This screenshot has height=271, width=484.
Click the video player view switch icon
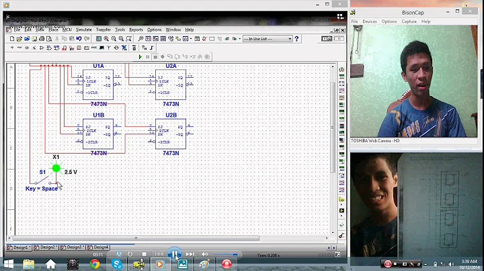pyautogui.click(x=340, y=17)
